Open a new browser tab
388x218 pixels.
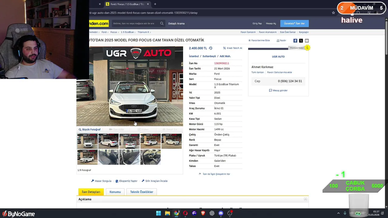click(155, 4)
